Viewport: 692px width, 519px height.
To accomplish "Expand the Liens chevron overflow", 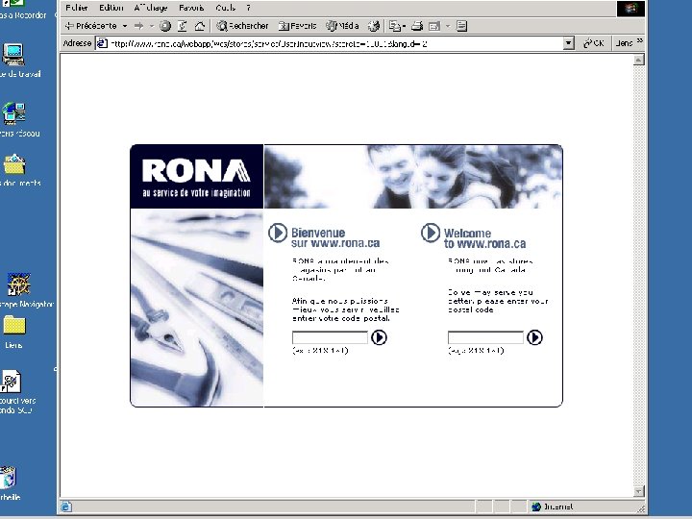I will 640,41.
